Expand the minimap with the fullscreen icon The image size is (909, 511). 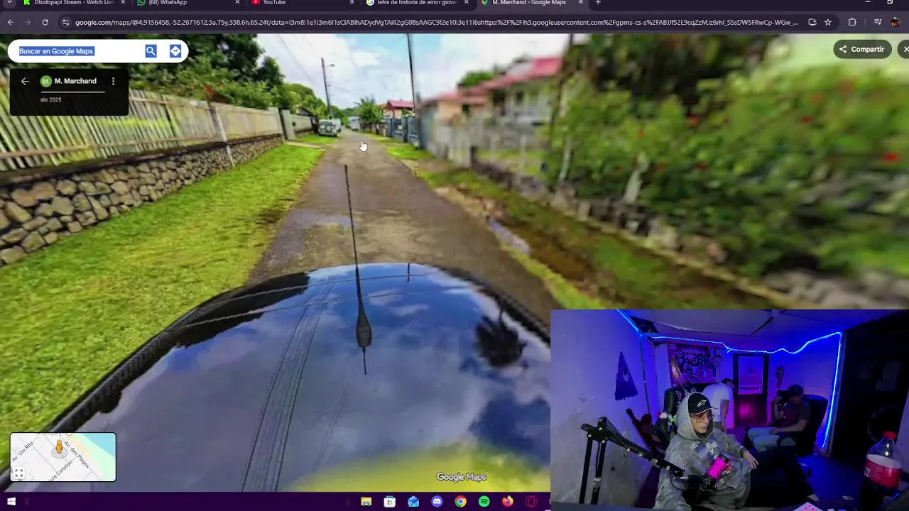19,473
